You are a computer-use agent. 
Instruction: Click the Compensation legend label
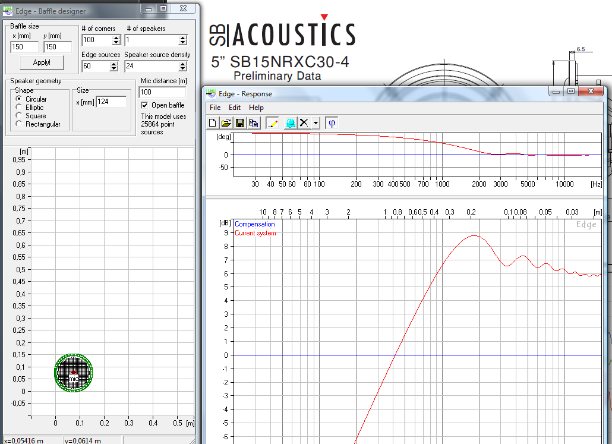tap(254, 224)
